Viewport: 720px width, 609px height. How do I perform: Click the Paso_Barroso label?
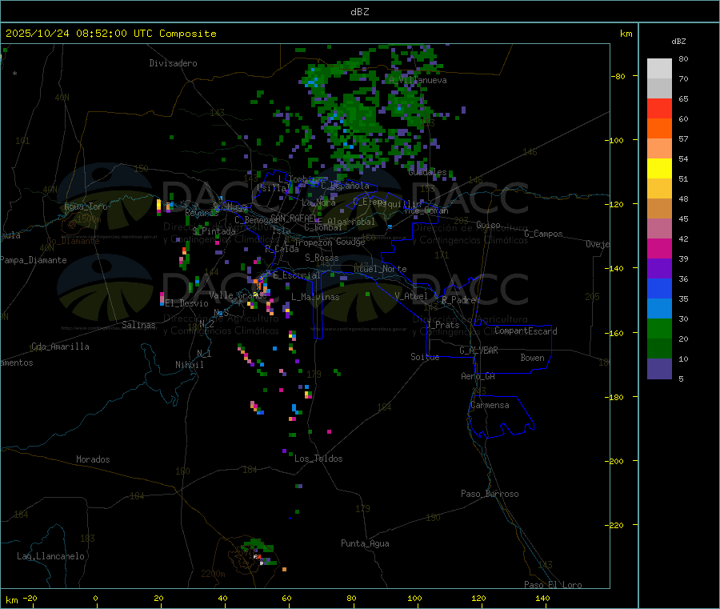[490, 495]
